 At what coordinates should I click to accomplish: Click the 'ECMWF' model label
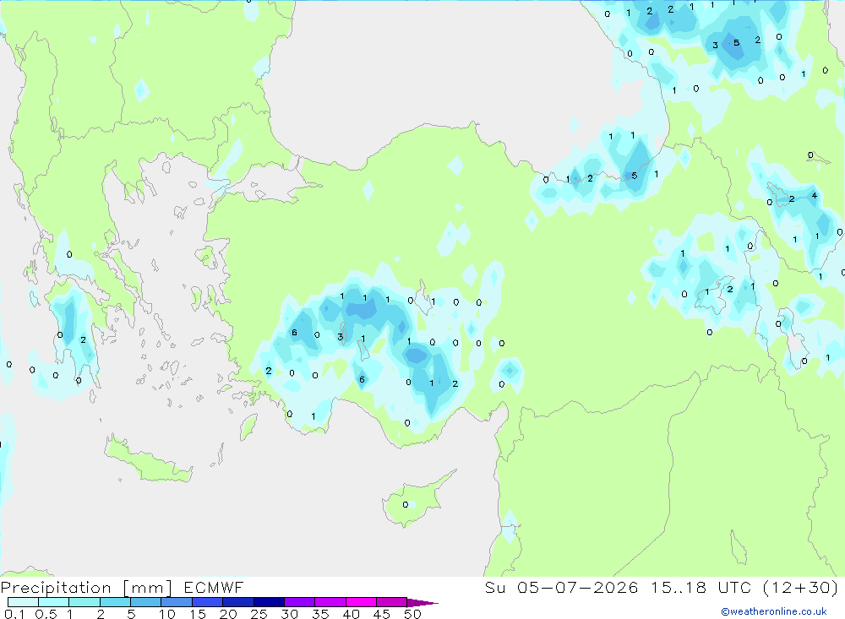click(214, 588)
